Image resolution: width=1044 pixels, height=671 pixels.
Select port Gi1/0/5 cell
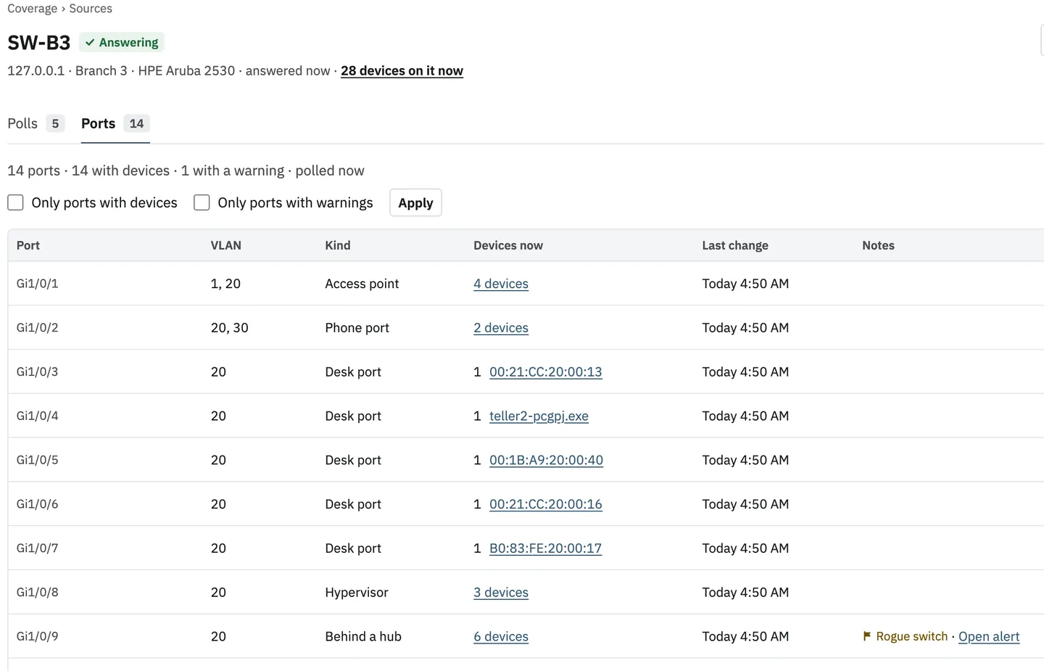pos(38,460)
